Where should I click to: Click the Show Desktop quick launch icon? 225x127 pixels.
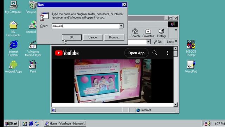click(25, 123)
